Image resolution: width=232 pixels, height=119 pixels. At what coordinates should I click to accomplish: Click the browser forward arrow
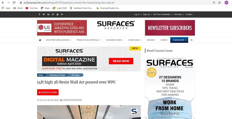point(8,2)
